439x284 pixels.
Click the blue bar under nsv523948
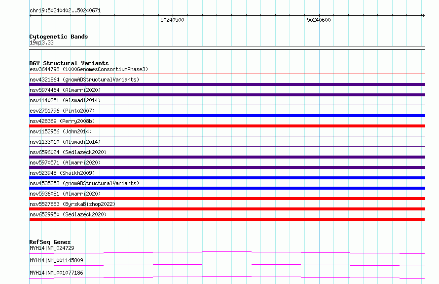pos(227,178)
